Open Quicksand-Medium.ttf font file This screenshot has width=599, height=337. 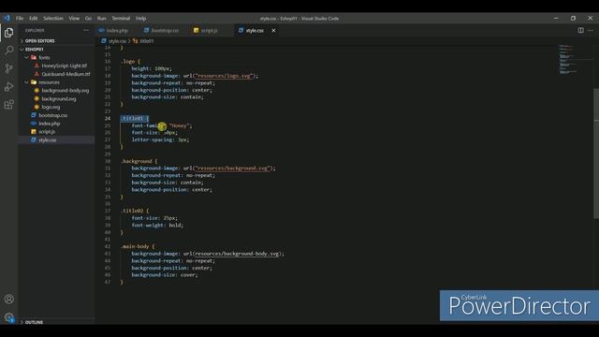coord(66,74)
